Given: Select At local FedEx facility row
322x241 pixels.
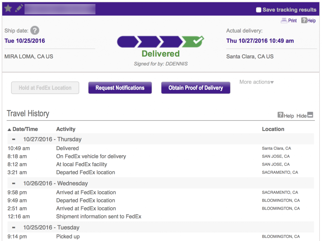Looking at the screenshot, I should [x=161, y=164].
